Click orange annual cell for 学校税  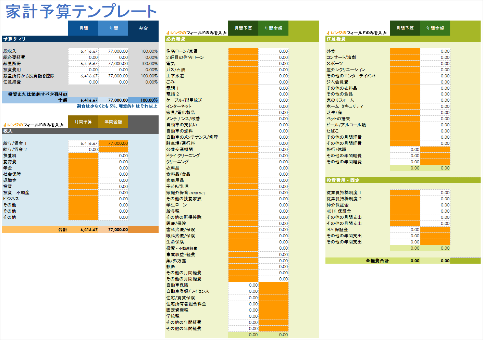coord(273,316)
